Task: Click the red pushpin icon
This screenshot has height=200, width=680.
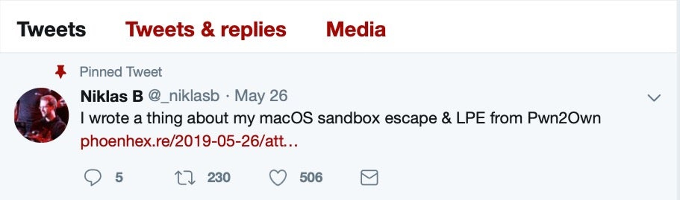Action: 61,72
